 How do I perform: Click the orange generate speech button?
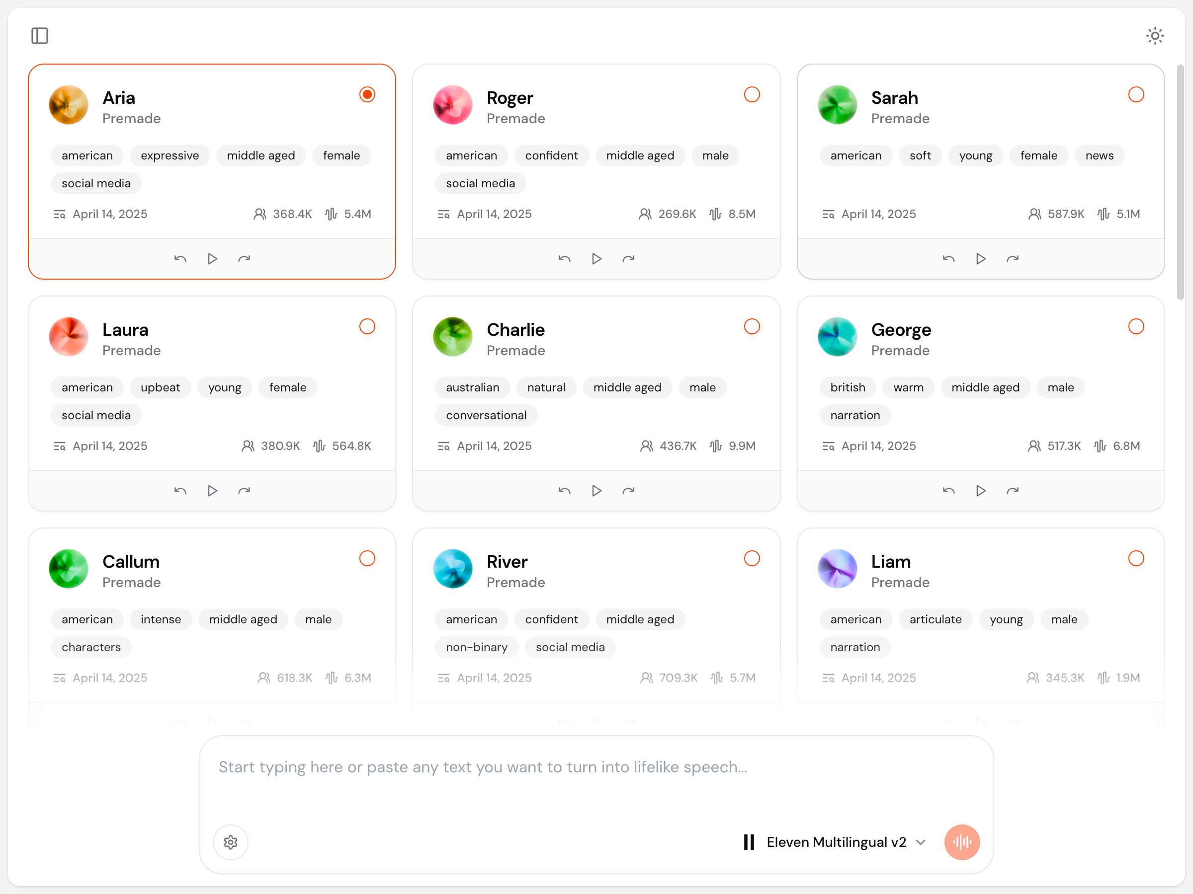click(x=962, y=842)
